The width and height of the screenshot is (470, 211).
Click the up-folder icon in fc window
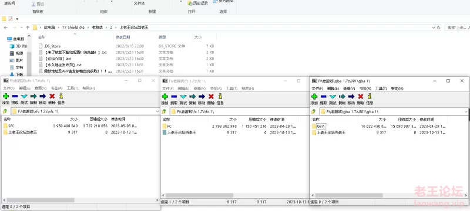point(164,111)
